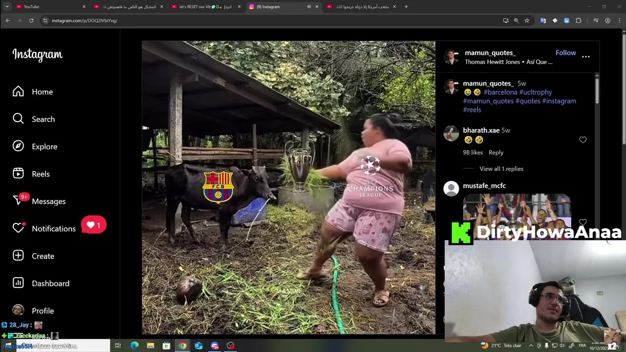Image resolution: width=626 pixels, height=352 pixels.
Task: Open the #instagram hashtag
Action: [559, 101]
